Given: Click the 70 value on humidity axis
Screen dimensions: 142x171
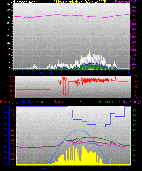Looking at the screenshot, I should pos(5,124).
